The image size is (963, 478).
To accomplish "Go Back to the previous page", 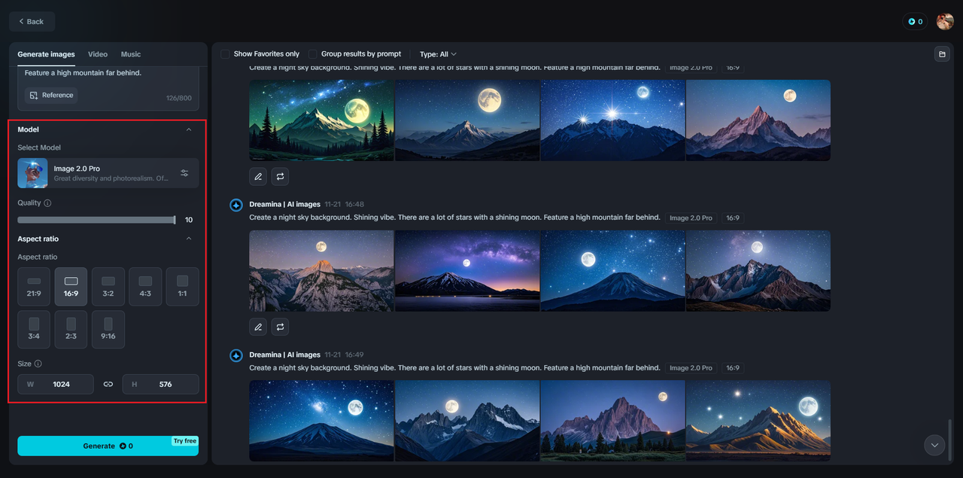I will click(x=32, y=22).
